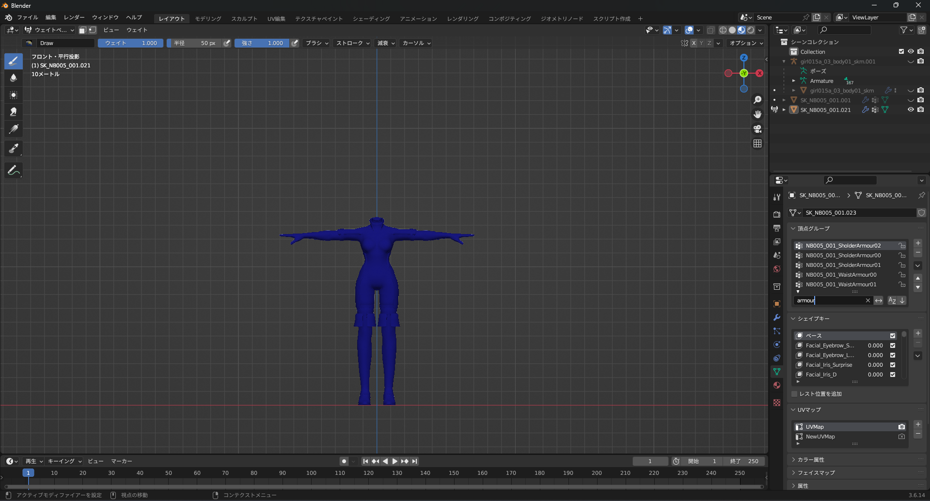This screenshot has height=501, width=930.
Task: Toggle the Facial_Iris_D shape key checkbox
Action: click(893, 375)
